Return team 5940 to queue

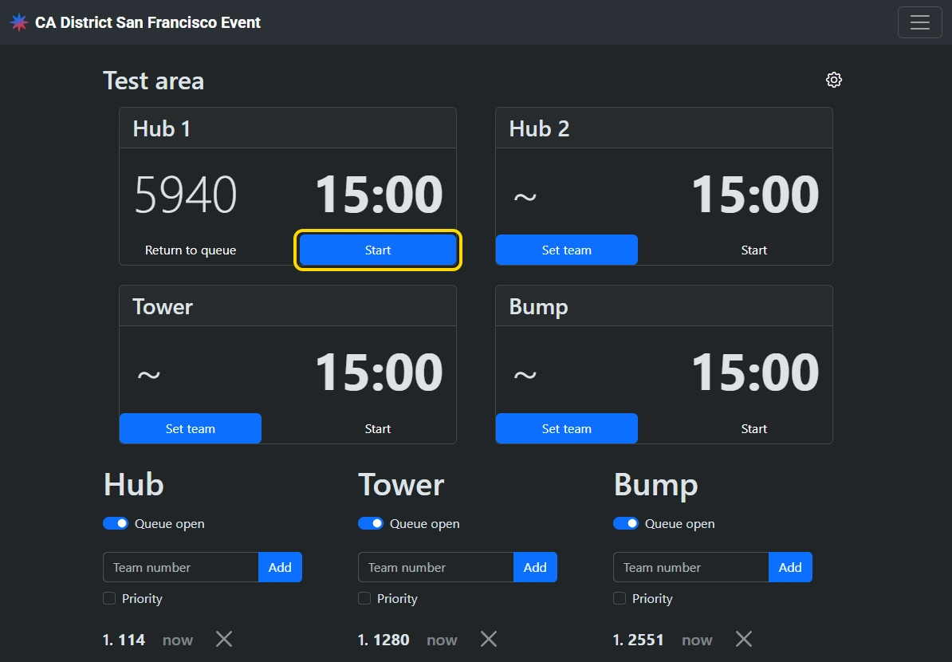click(x=191, y=250)
